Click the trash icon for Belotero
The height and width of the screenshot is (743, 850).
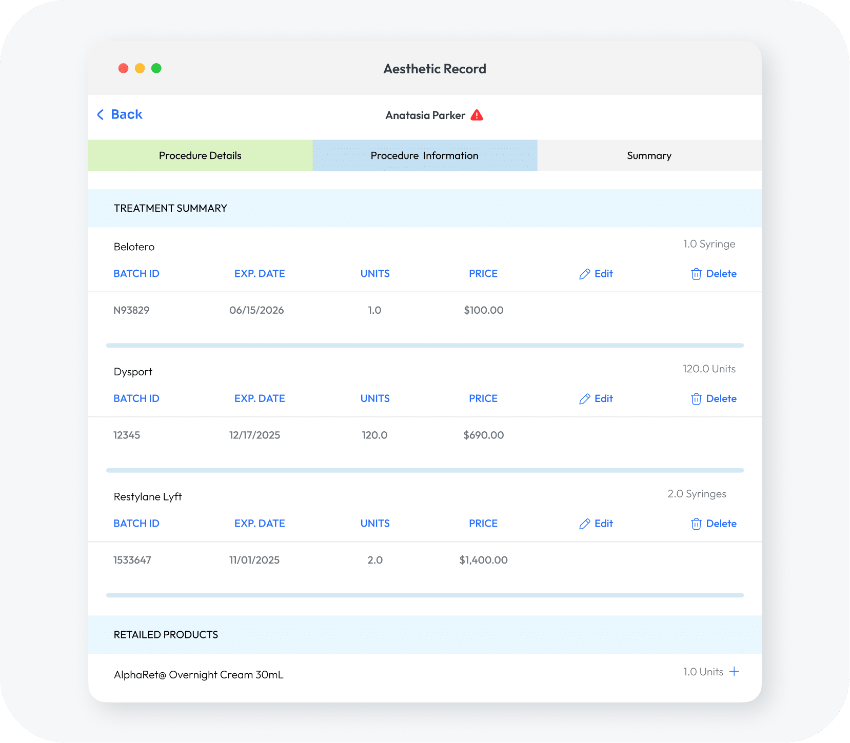(696, 274)
